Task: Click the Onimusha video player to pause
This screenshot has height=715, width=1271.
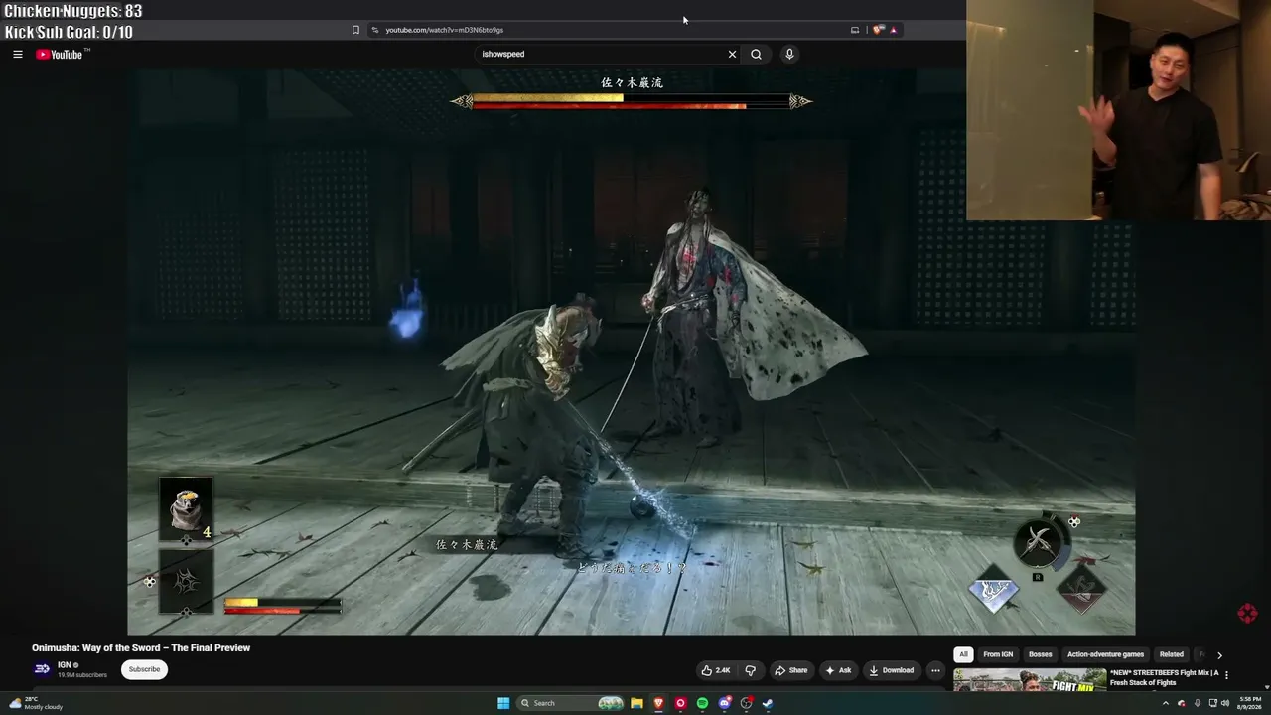Action: [x=632, y=352]
